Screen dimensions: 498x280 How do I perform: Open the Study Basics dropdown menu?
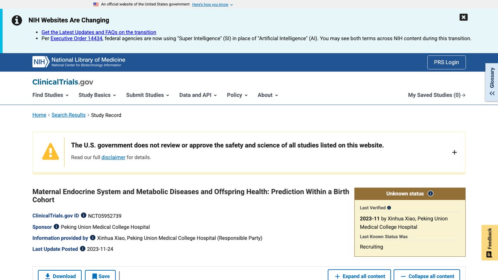97,95
